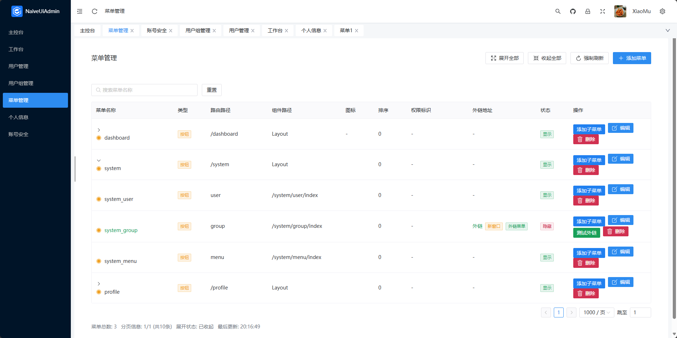The image size is (677, 338).
Task: Click the page reload icon in the header
Action: (94, 11)
